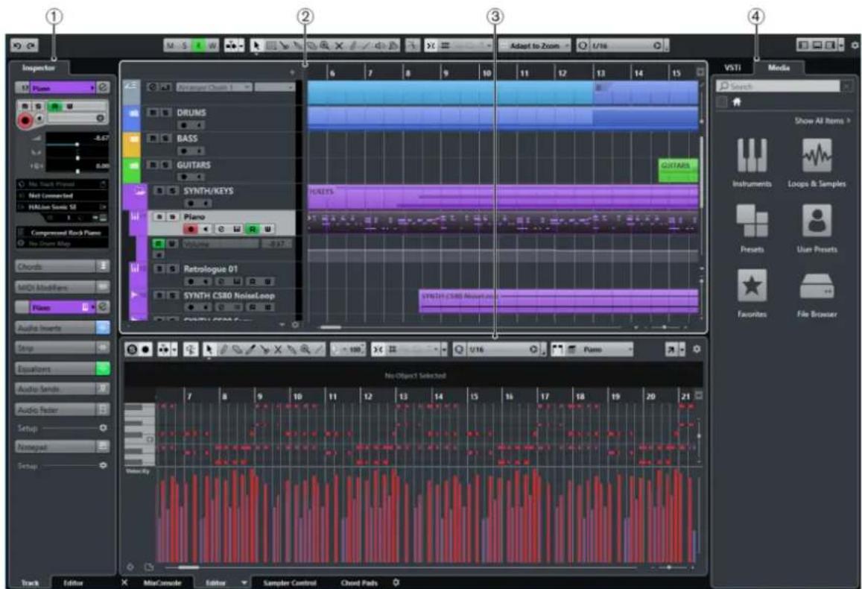Expand the Audio Inserts section in Inspector
This screenshot has height=589, width=862.
(62, 328)
